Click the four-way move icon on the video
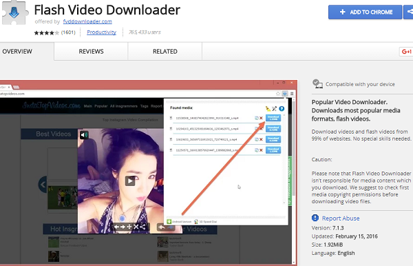 coord(129,227)
